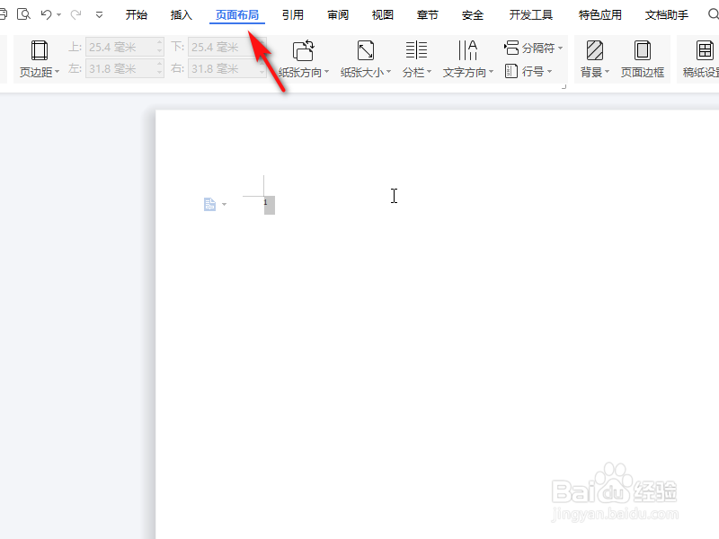Open the 分栏 columns tool
The height and width of the screenshot is (539, 719).
pyautogui.click(x=416, y=58)
